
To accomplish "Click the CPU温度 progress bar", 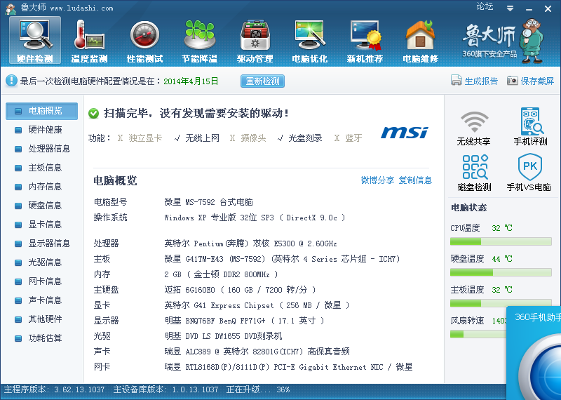I will (x=501, y=241).
